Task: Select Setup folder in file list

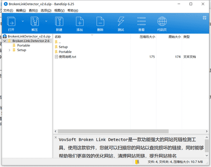Action: tap(63, 47)
